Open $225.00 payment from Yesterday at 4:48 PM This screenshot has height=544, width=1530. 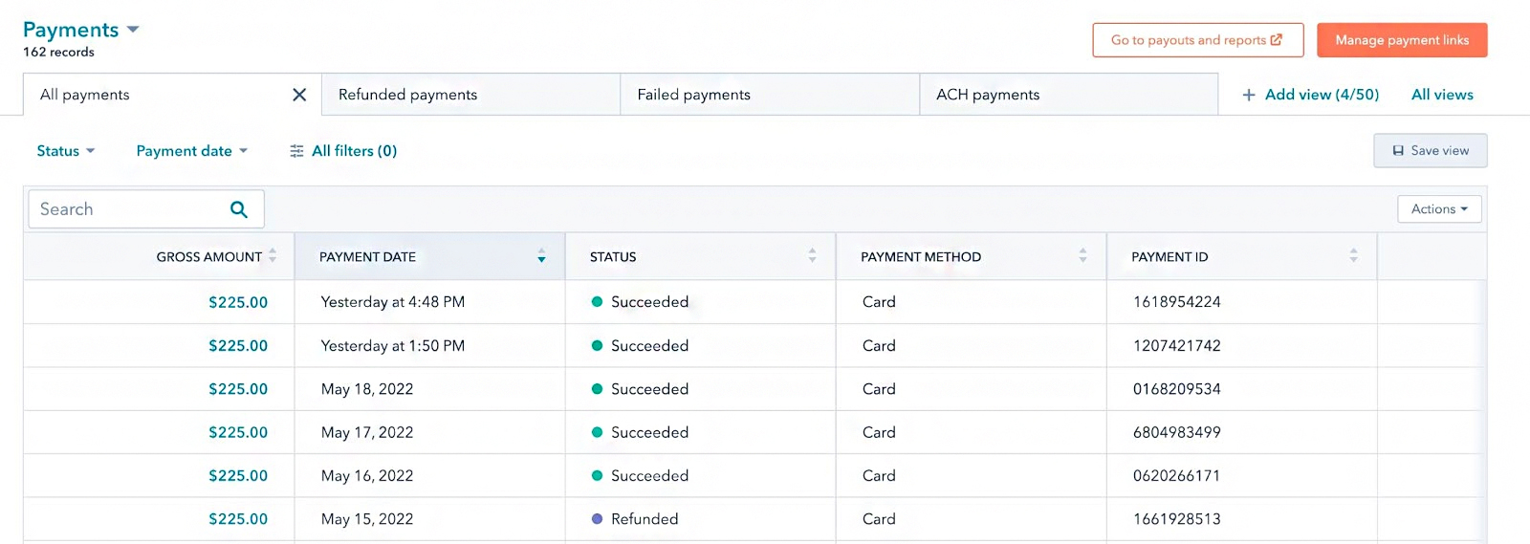click(238, 302)
